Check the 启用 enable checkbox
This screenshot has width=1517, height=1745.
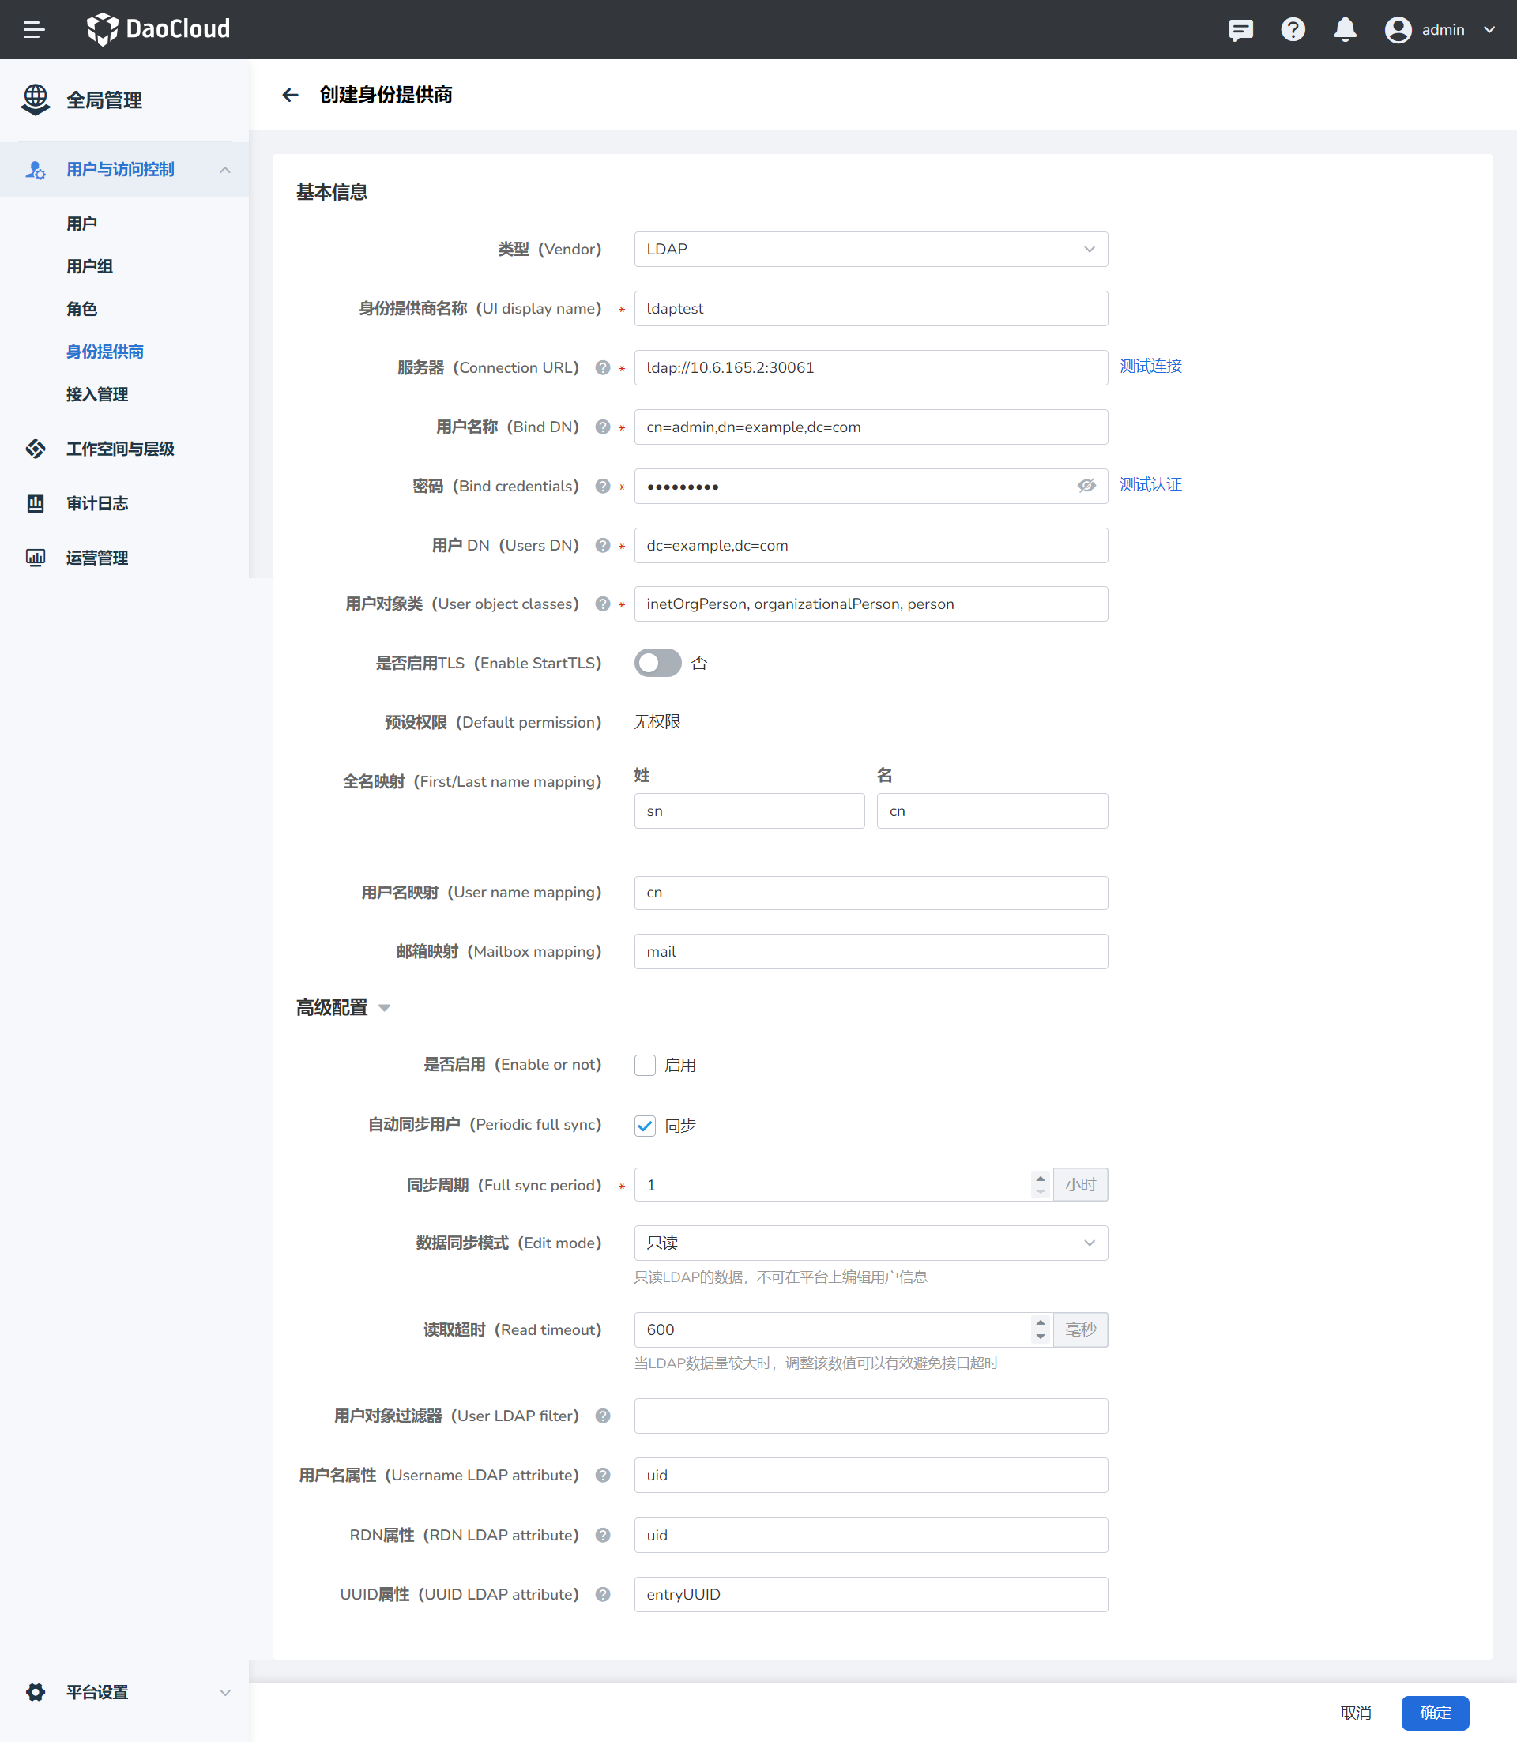[x=644, y=1065]
